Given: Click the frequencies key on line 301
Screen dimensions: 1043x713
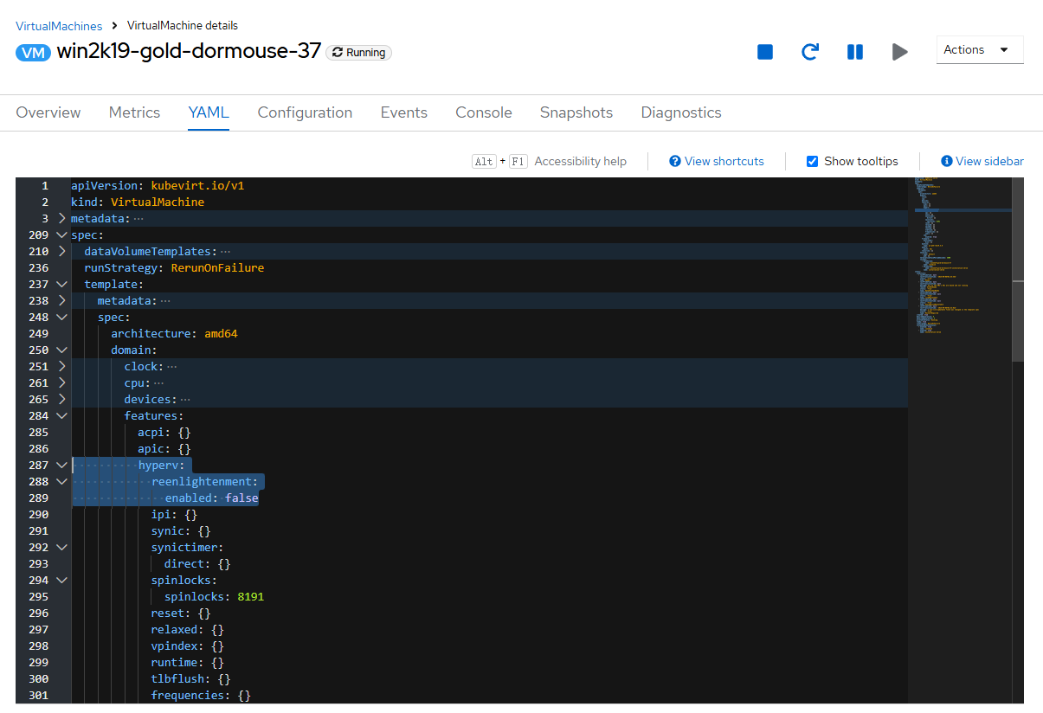Looking at the screenshot, I should (188, 695).
